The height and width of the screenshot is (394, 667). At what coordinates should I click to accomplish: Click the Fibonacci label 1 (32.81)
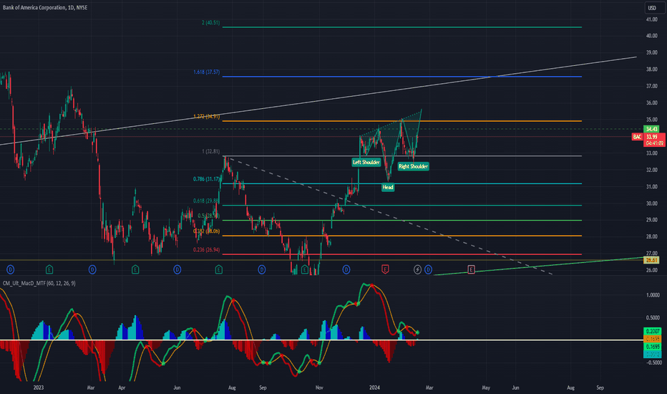[x=211, y=151]
